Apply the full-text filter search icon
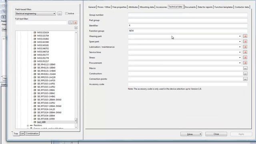The image size is (256, 144). [x=70, y=23]
